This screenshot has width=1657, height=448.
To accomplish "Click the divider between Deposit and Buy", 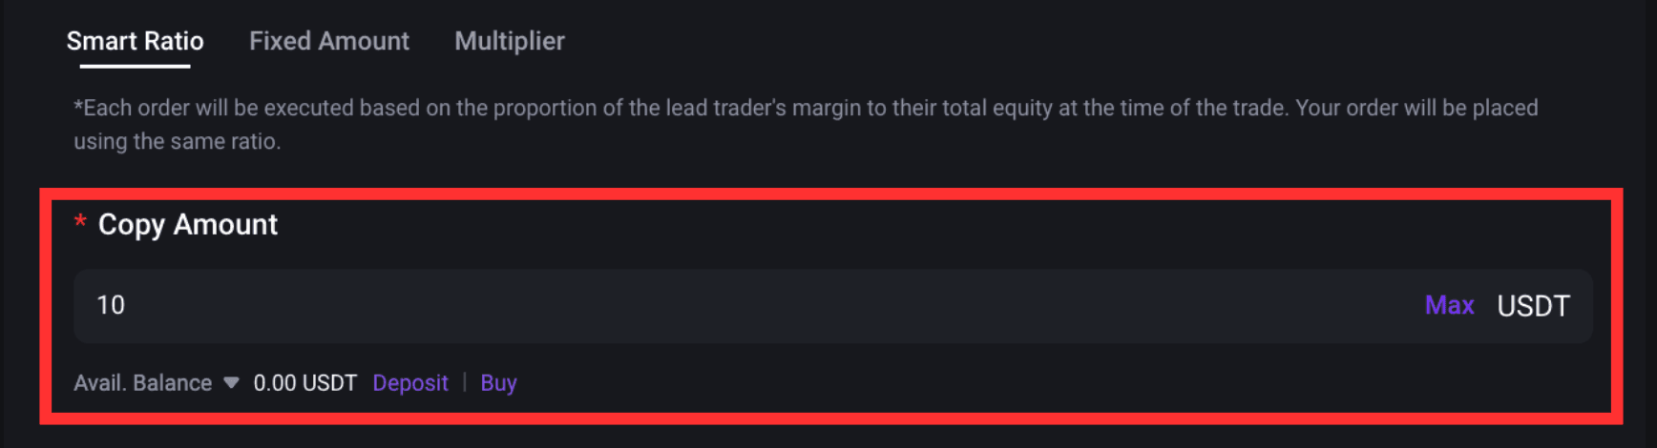I will 465,383.
